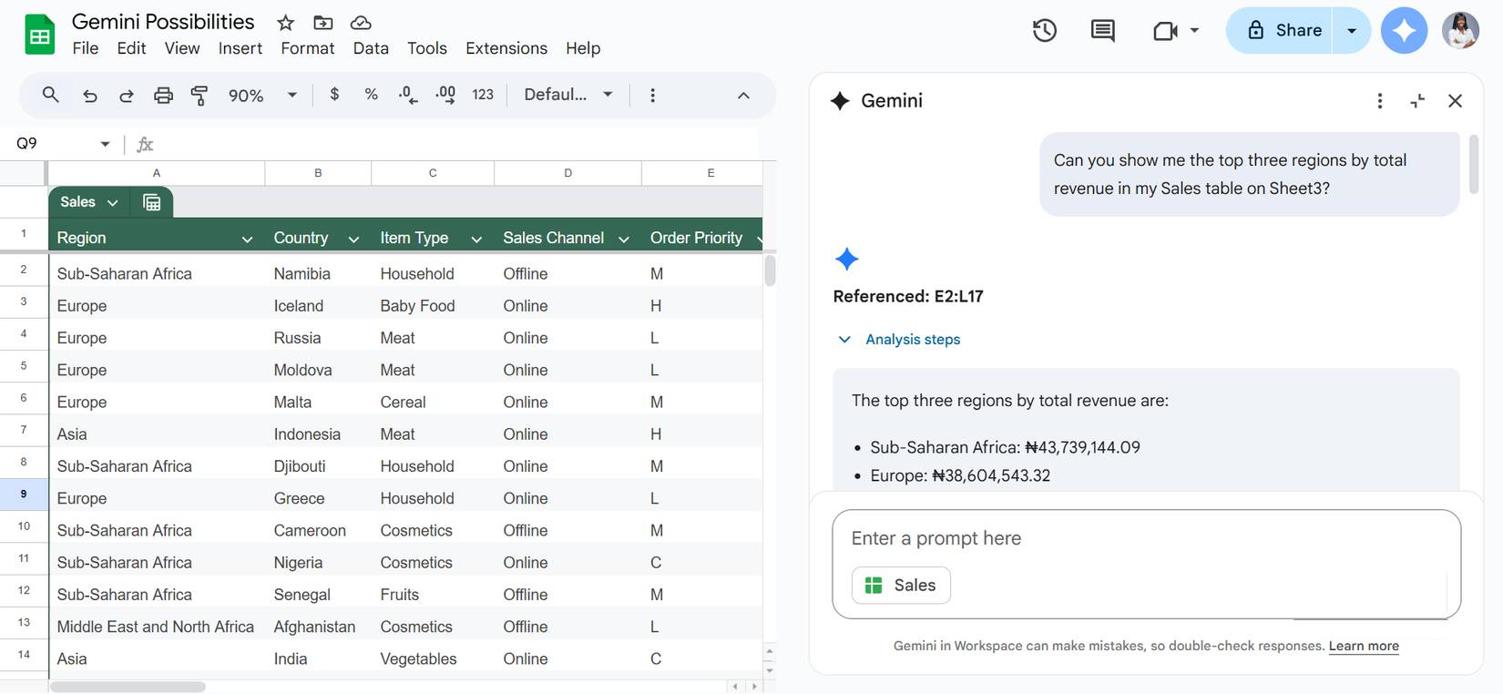
Task: Click the Gemini sparkle button near Share
Action: (1403, 30)
